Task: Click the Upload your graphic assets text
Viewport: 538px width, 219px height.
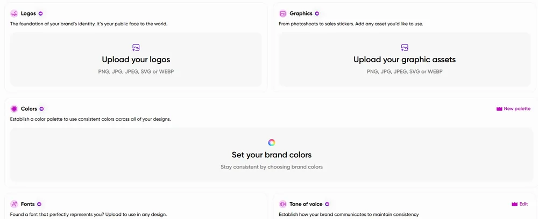Action: [x=405, y=60]
